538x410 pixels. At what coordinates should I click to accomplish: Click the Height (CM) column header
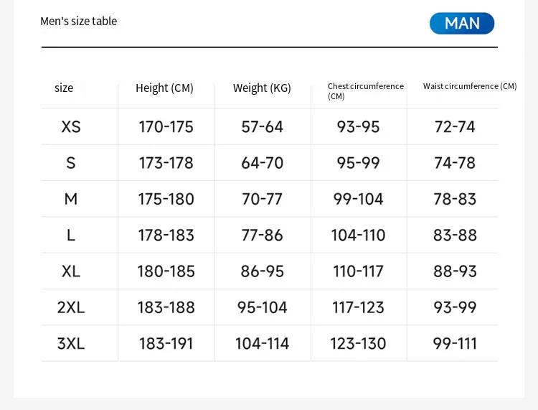pyautogui.click(x=164, y=88)
